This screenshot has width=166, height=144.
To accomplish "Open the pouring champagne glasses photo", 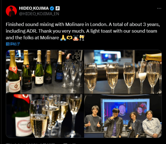I will (x=123, y=72).
